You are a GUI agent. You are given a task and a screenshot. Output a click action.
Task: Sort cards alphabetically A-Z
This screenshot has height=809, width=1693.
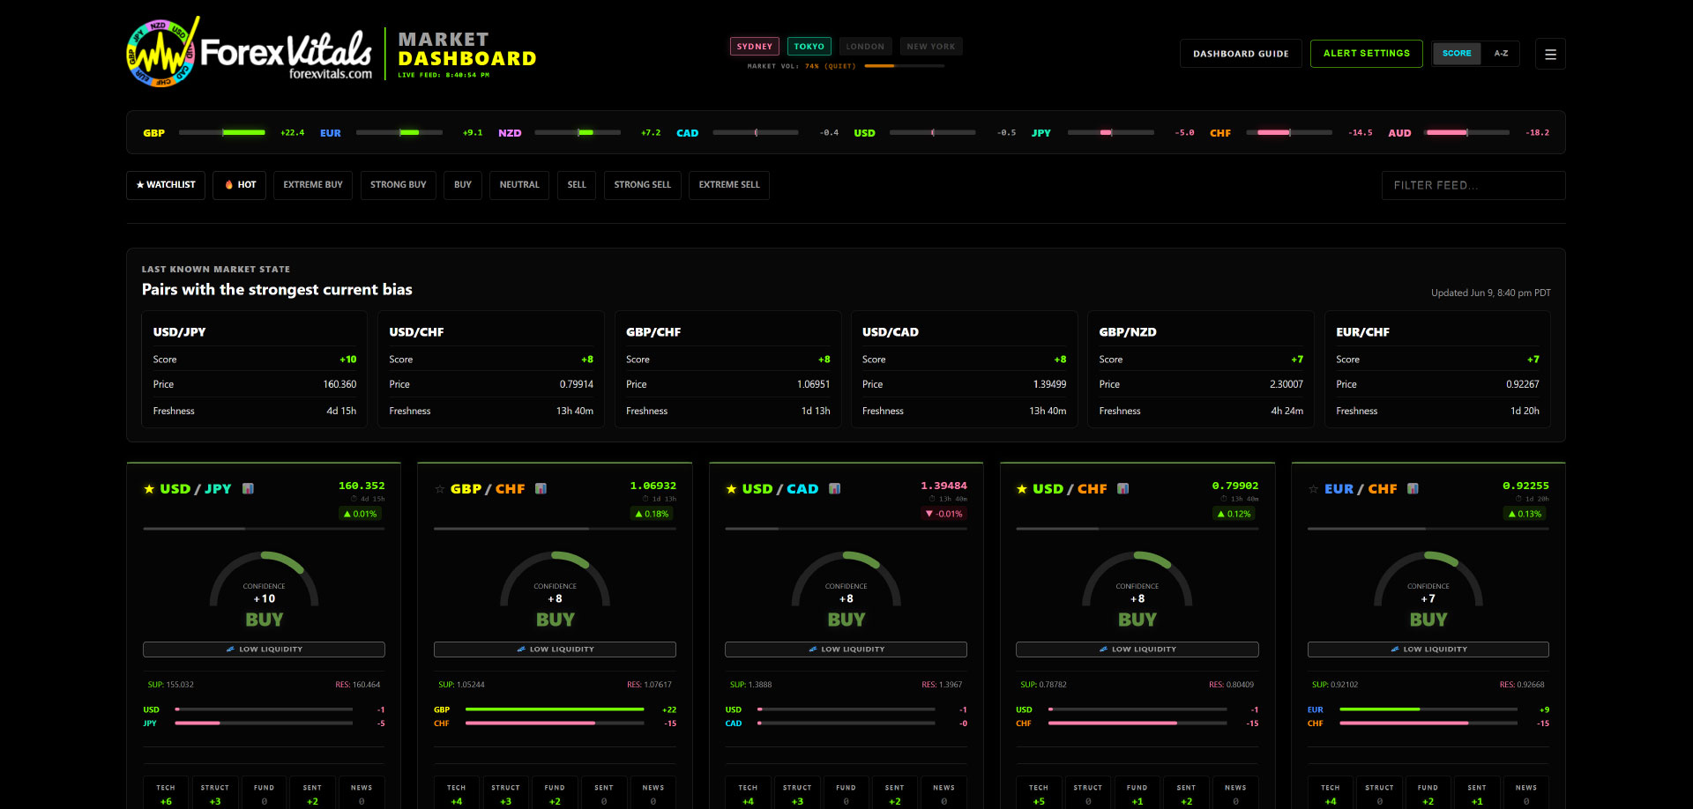point(1501,54)
